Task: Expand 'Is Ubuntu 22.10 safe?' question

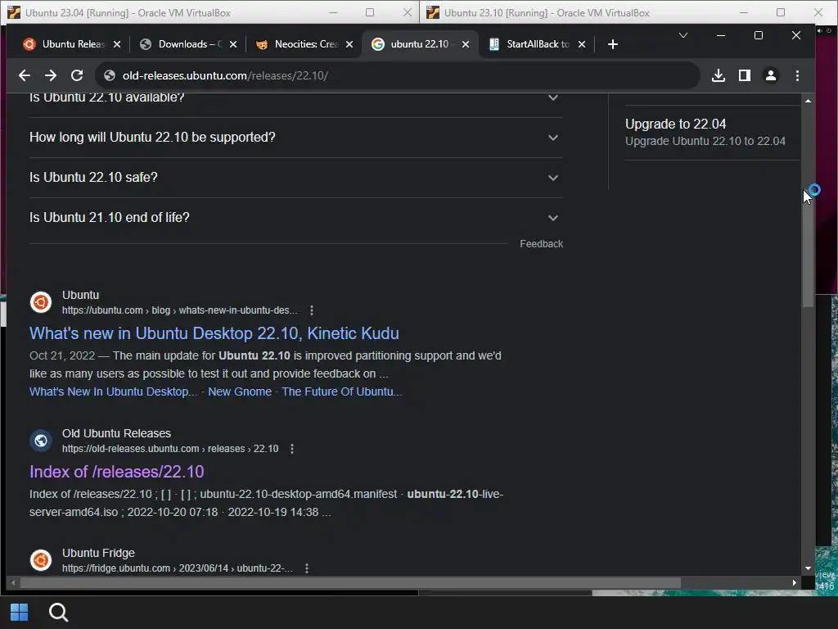Action: point(295,178)
